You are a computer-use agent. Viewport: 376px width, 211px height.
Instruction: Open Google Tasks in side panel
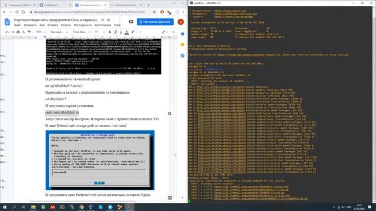[x=183, y=56]
